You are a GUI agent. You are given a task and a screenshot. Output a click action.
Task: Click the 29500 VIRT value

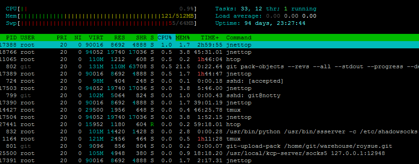point(94,110)
